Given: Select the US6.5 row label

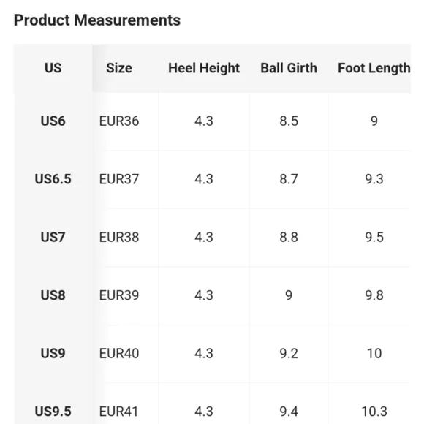Looking at the screenshot, I should pyautogui.click(x=53, y=179).
